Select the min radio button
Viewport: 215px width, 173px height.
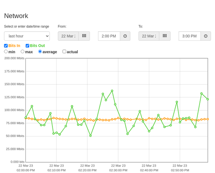tap(6, 52)
